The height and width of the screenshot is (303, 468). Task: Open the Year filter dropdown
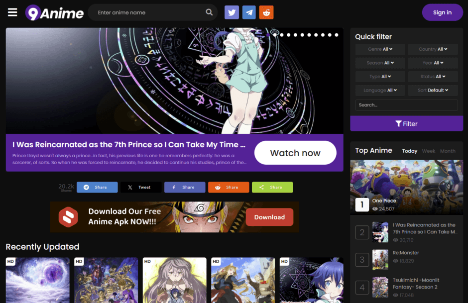(433, 63)
